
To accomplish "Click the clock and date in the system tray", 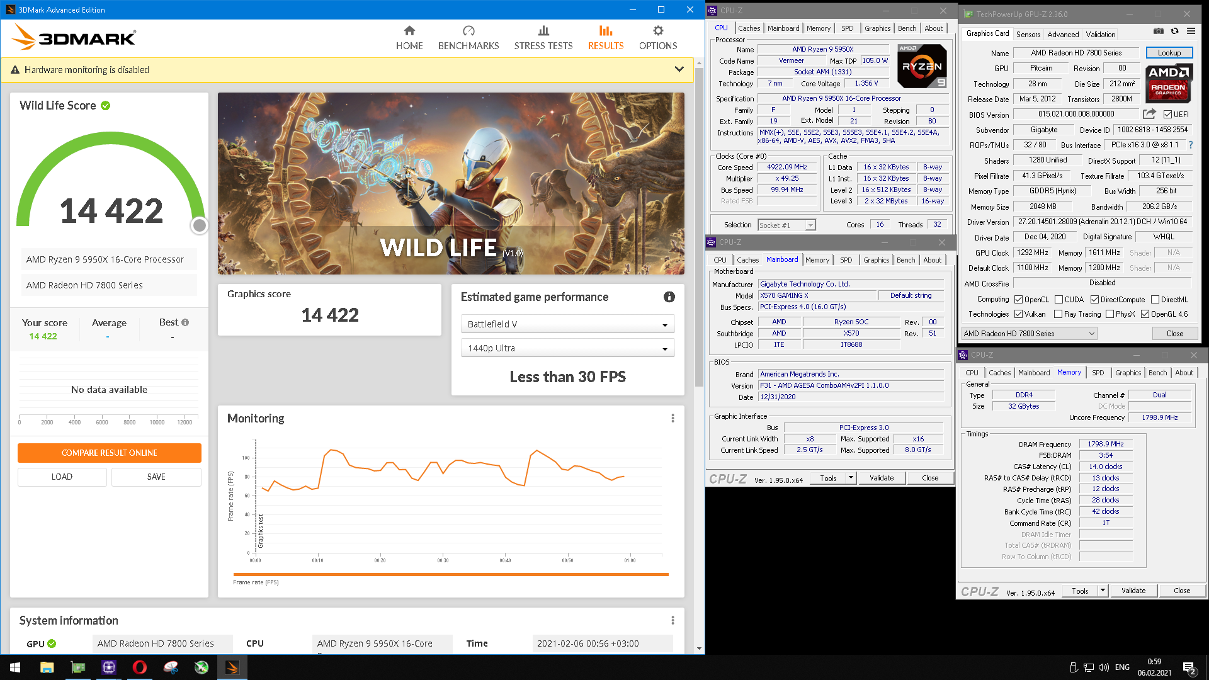I will (1154, 667).
